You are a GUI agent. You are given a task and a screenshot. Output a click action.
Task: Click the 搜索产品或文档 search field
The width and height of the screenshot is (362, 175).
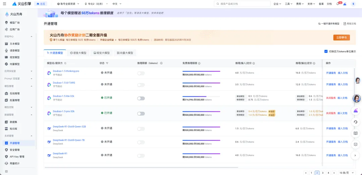(242, 4)
